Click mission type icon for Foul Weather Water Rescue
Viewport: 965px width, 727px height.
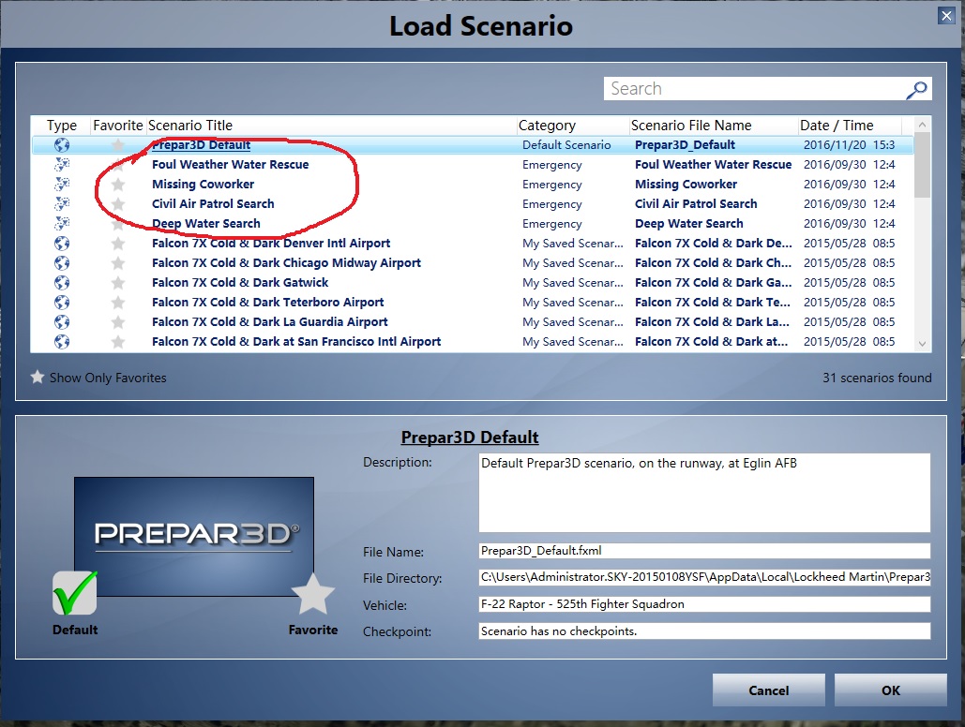click(62, 165)
